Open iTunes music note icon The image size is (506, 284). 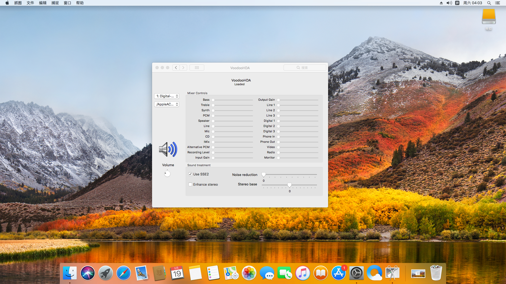pos(303,273)
